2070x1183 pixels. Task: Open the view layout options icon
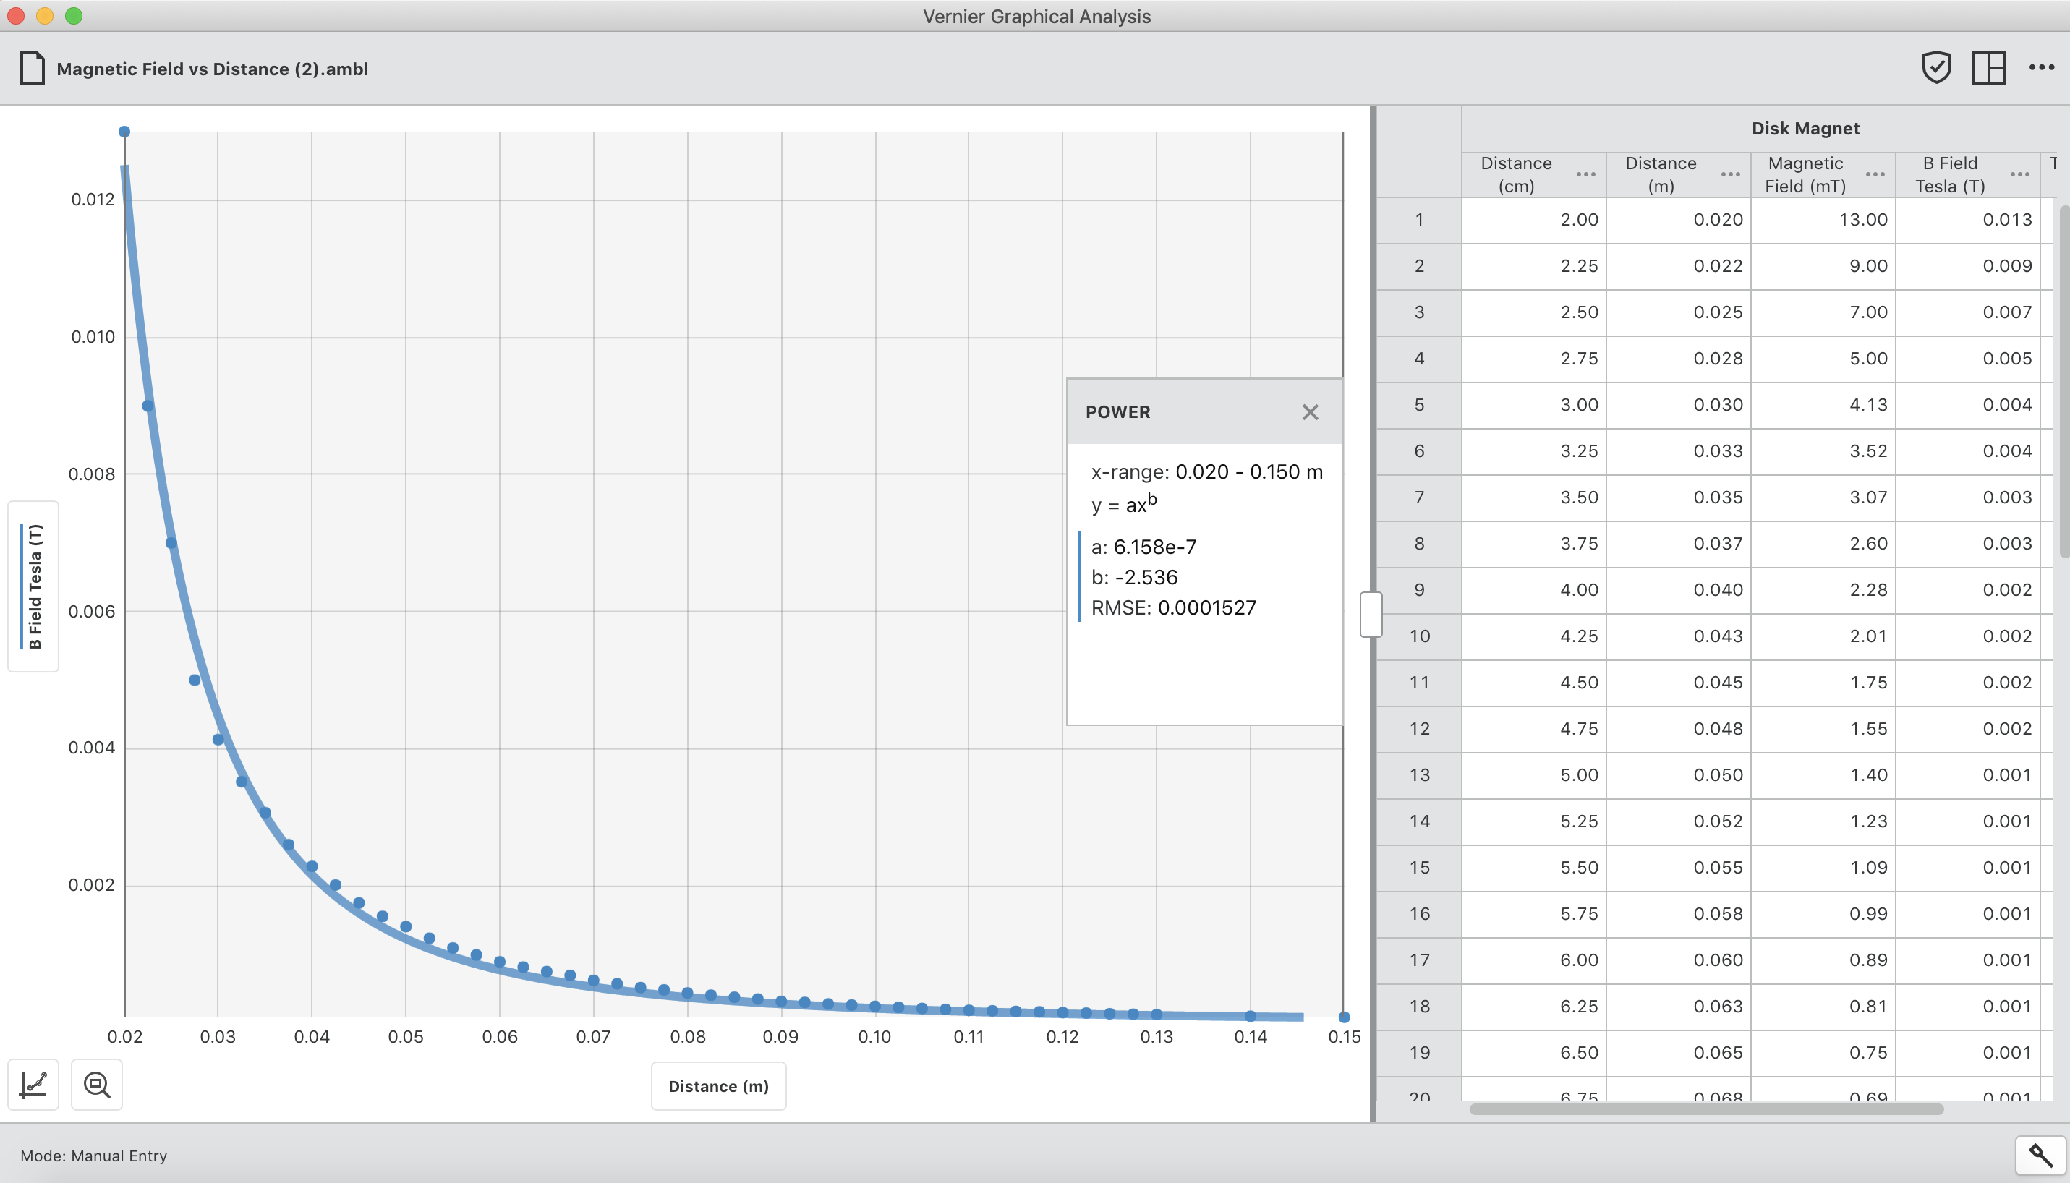click(x=1988, y=67)
